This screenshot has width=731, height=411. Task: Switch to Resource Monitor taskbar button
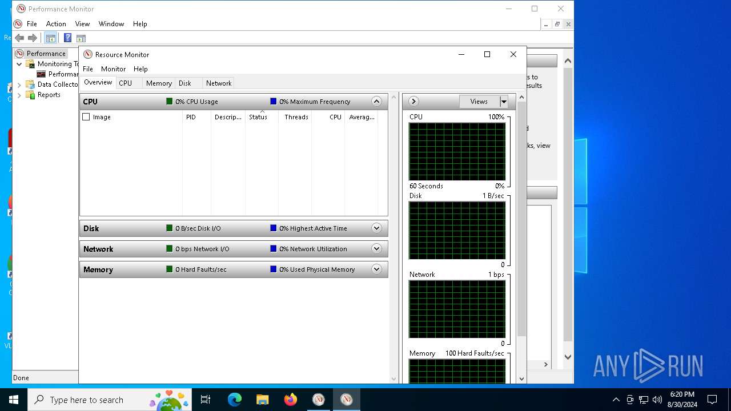(x=347, y=400)
